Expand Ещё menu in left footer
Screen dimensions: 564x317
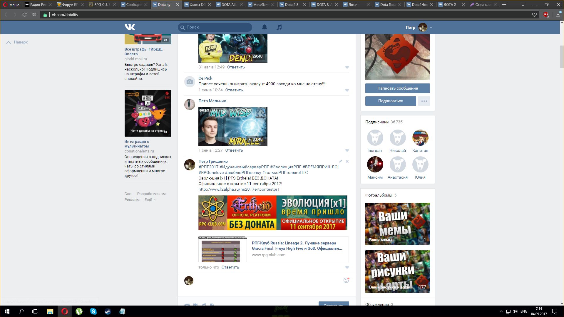[150, 200]
